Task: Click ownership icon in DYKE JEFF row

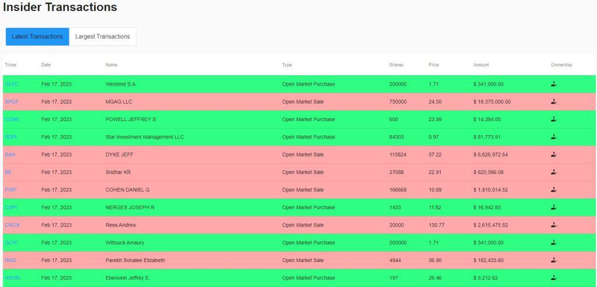Action: click(554, 154)
